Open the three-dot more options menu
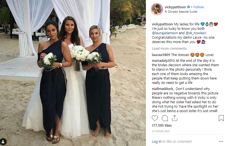This screenshot has height=146, width=225. tap(221, 141)
